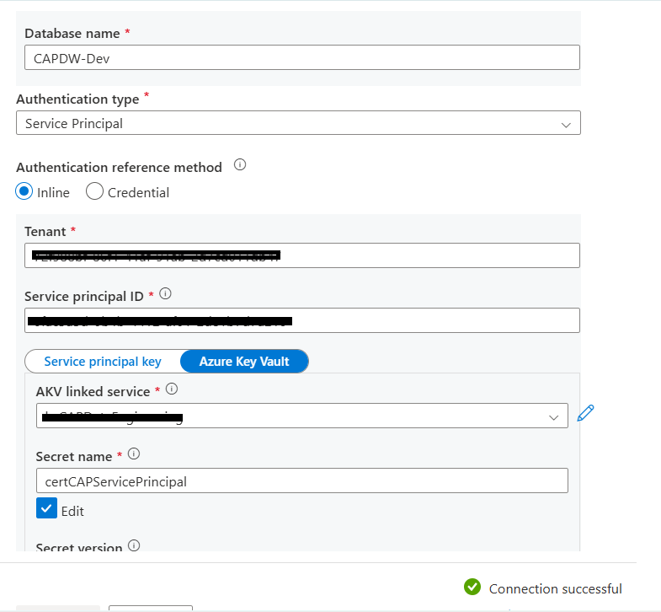Select the Credential radio option
The image size is (661, 612).
(x=94, y=191)
